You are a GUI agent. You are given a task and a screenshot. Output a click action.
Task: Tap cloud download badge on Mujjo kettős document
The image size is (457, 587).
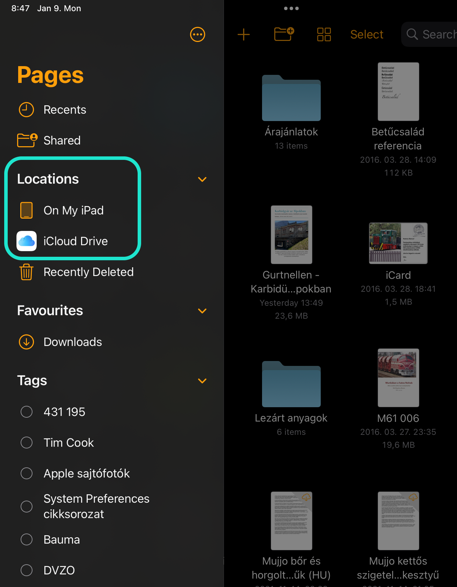coord(413,497)
